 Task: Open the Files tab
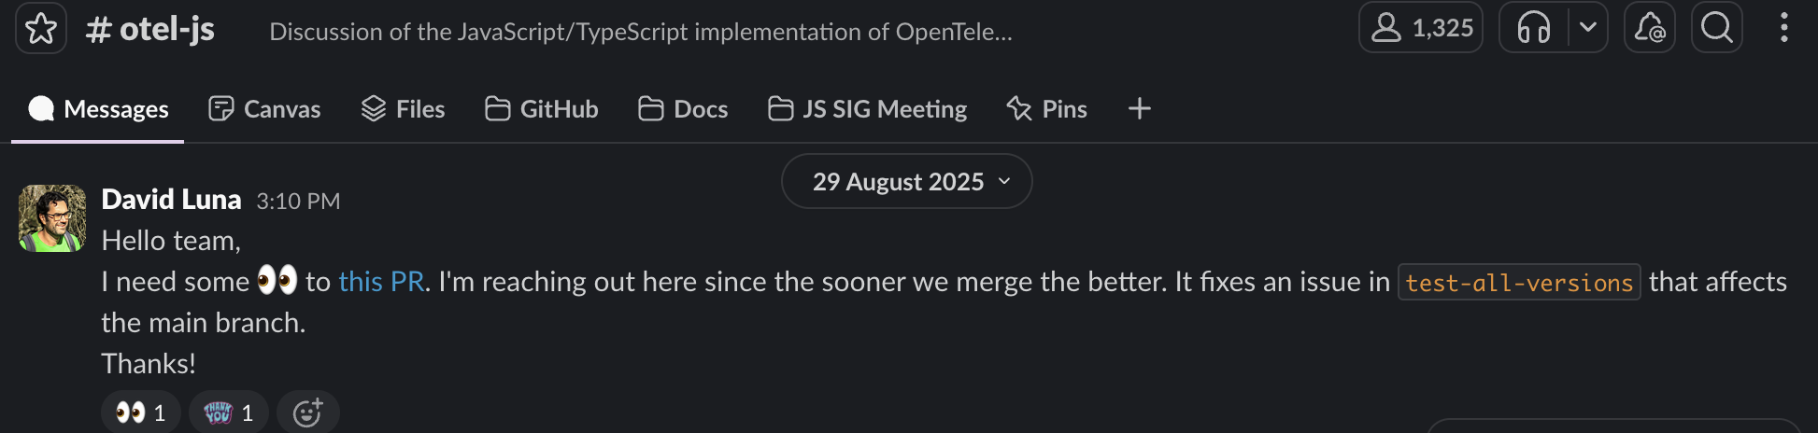click(403, 109)
